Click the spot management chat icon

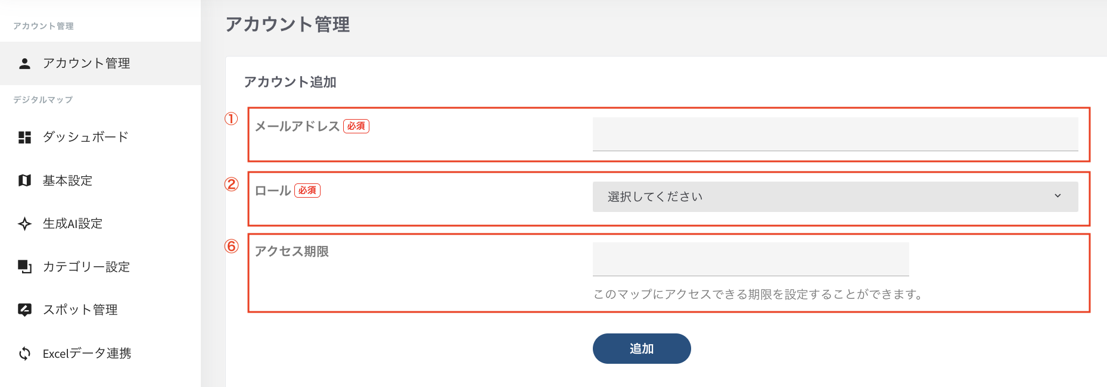[24, 310]
